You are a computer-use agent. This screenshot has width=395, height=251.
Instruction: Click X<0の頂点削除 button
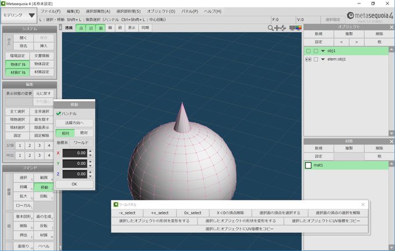click(230, 213)
